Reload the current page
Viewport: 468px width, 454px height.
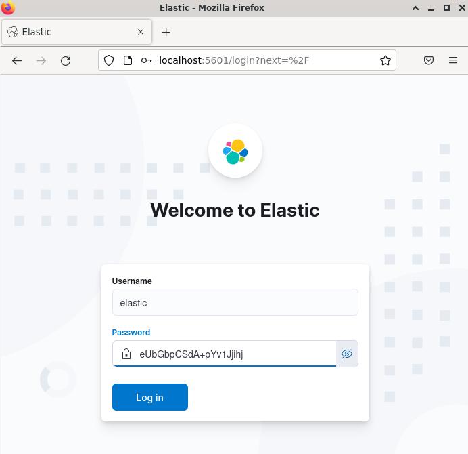(66, 61)
